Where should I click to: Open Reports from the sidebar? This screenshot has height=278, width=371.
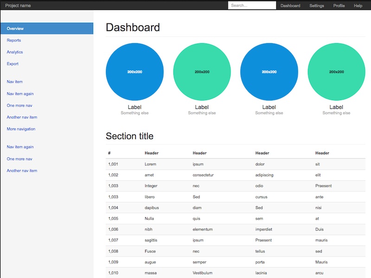14,40
